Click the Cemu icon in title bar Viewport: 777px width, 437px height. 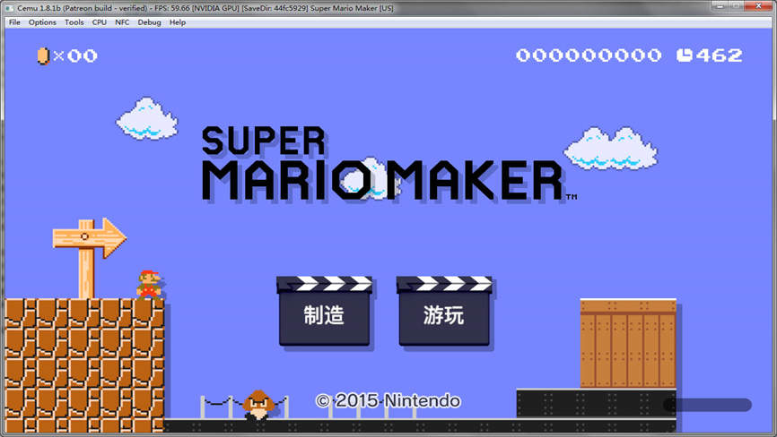(x=9, y=8)
